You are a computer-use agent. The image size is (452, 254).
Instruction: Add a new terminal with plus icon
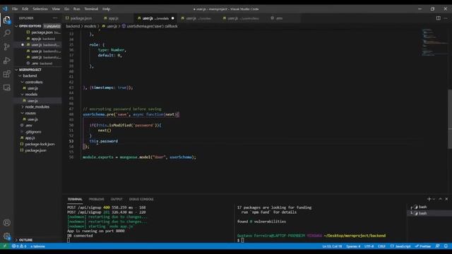(429, 199)
